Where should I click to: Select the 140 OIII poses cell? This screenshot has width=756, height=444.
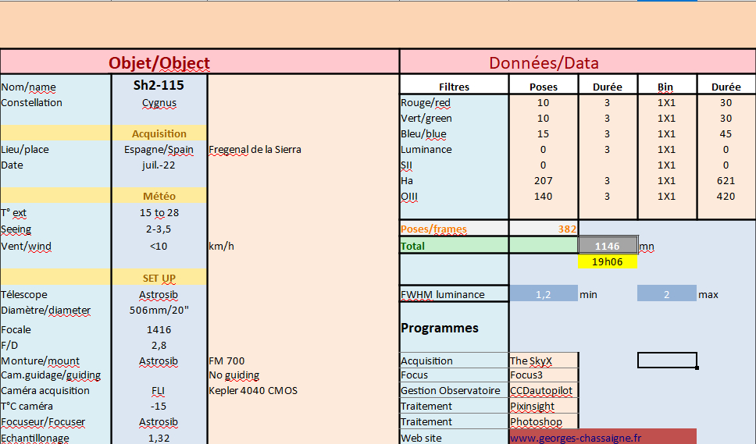point(544,197)
